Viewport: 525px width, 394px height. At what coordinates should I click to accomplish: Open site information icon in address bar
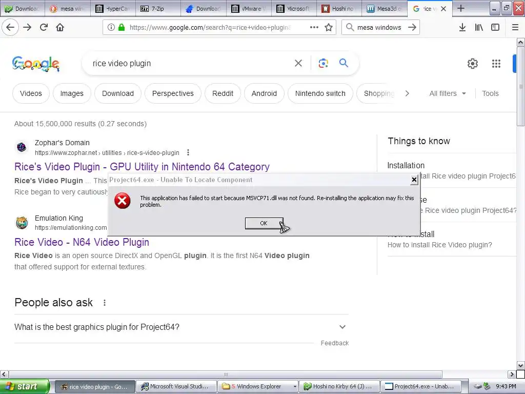pos(111,27)
